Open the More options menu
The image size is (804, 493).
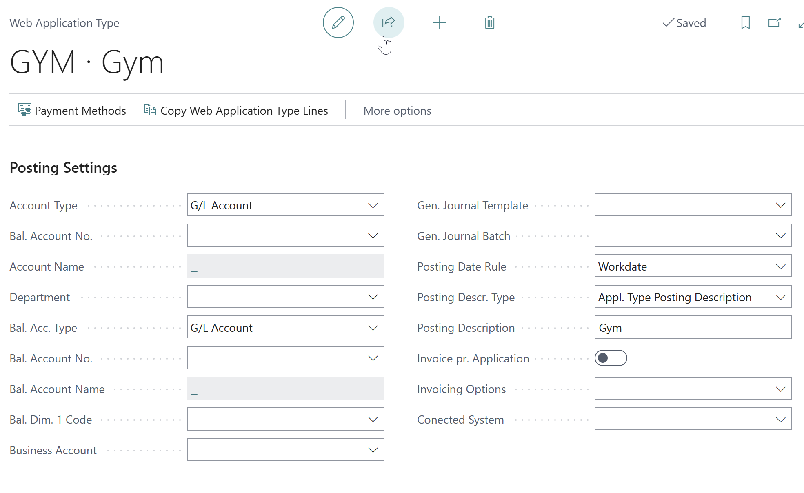point(397,111)
